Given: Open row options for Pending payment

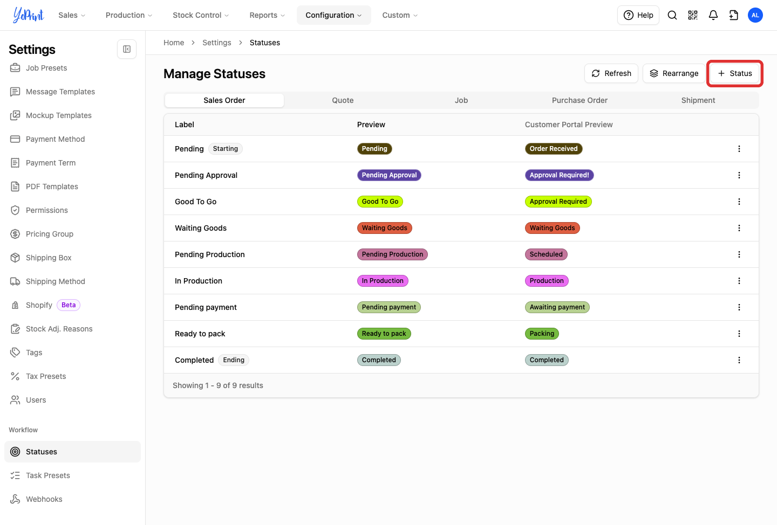Looking at the screenshot, I should 739,307.
